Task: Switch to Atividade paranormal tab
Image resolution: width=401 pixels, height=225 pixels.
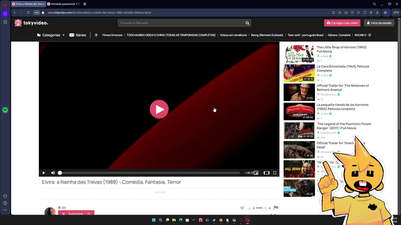Action: 64,4
